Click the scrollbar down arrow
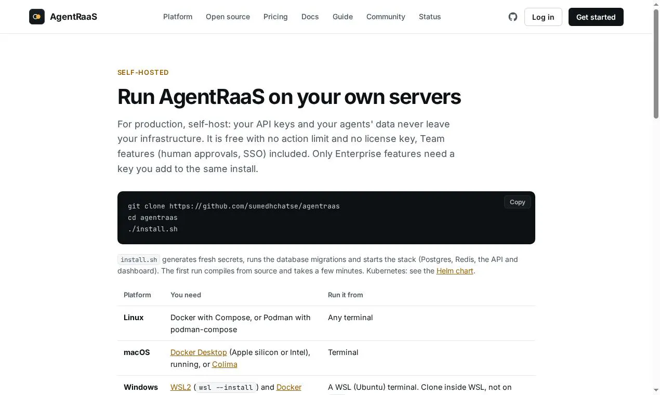660x395 pixels. pos(656,390)
